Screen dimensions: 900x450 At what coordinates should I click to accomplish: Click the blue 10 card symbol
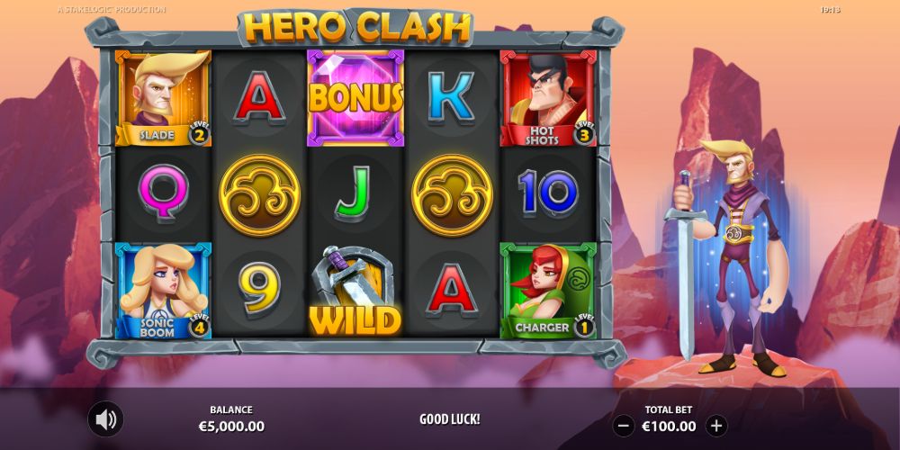coord(548,193)
